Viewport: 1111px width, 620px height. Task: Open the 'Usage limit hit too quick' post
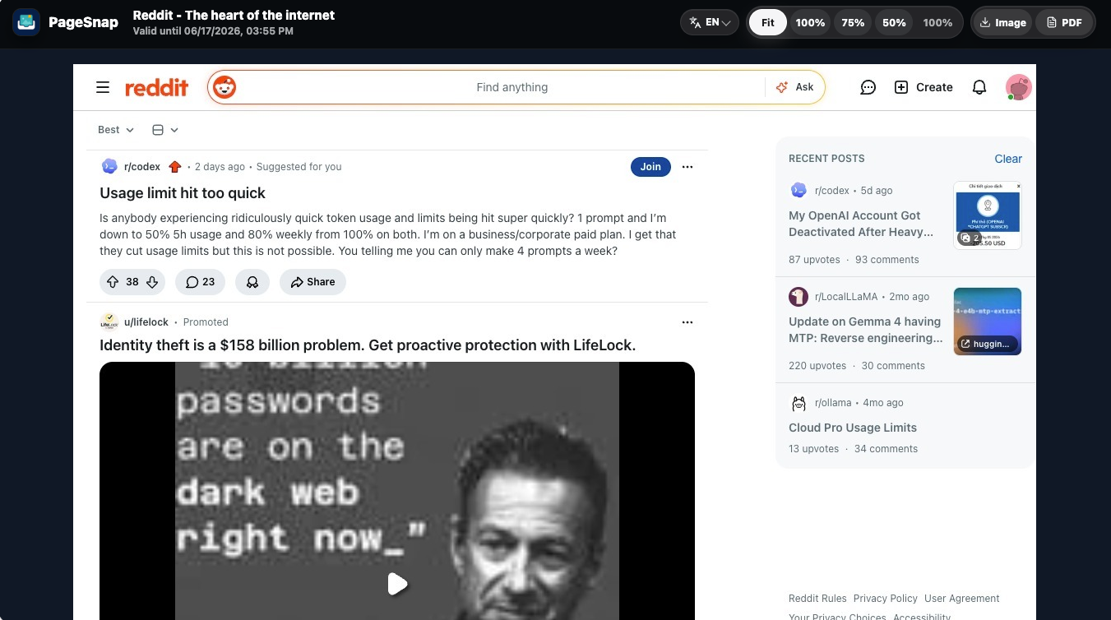[x=183, y=193]
